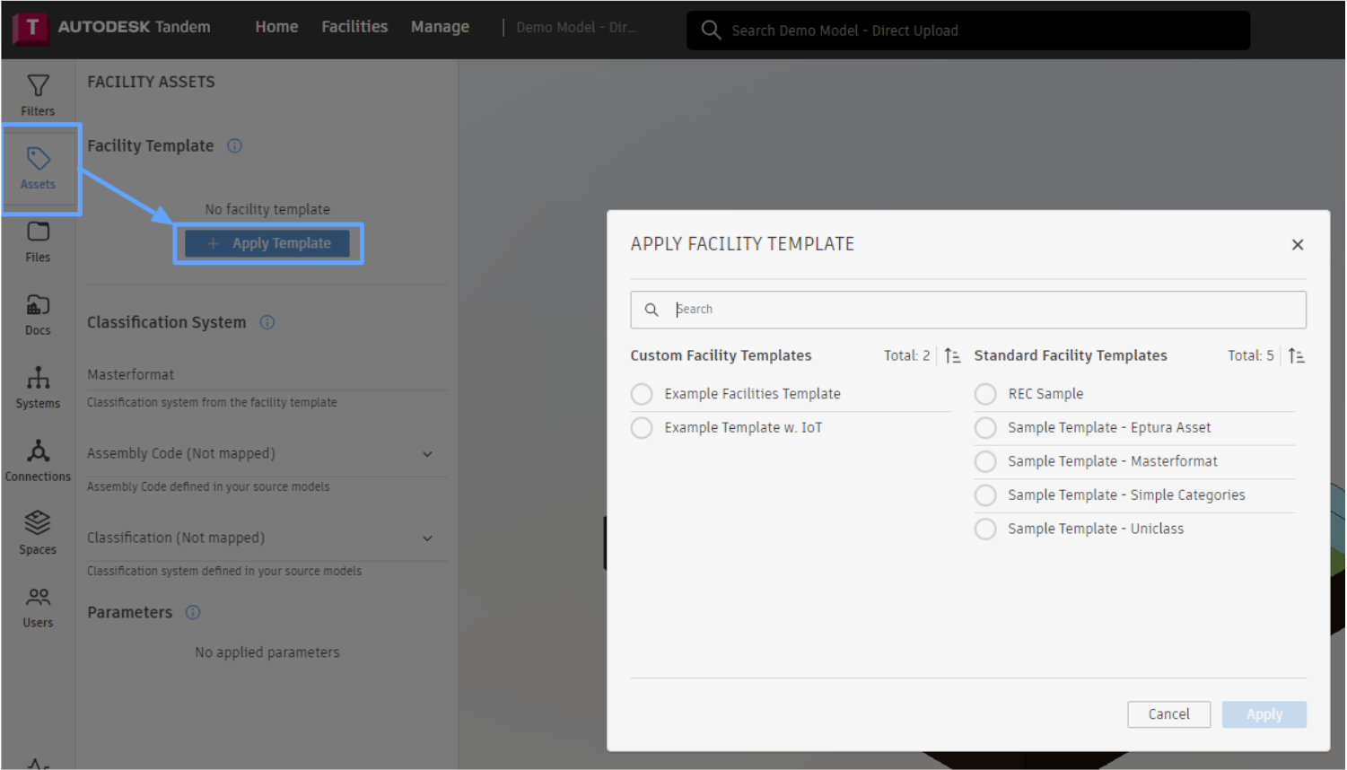The height and width of the screenshot is (770, 1347).
Task: Select Sample Template - Masterformat radio
Action: click(985, 461)
